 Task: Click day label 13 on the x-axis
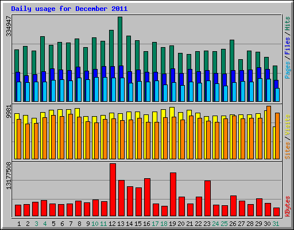coord(121,224)
